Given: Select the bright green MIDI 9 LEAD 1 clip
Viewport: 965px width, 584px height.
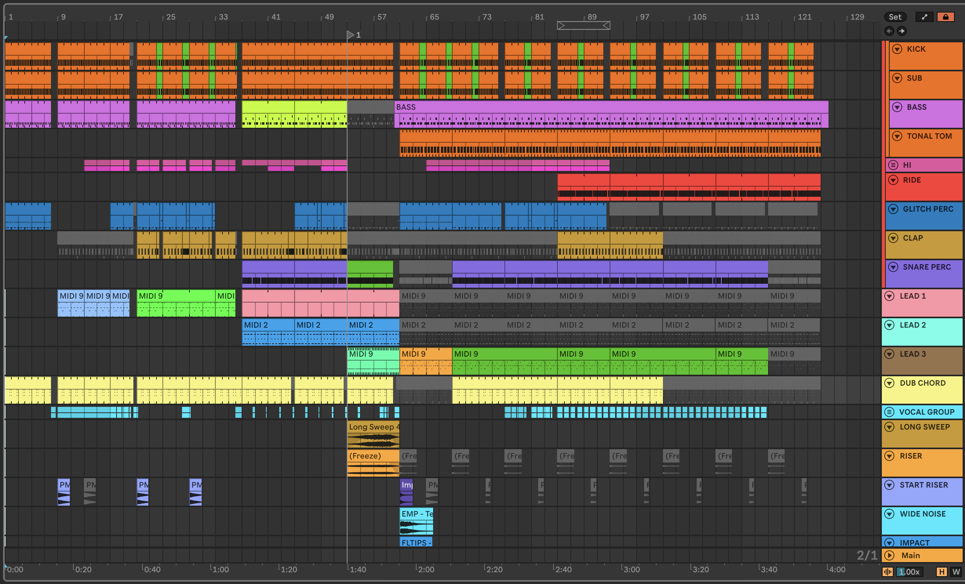Looking at the screenshot, I should click(x=176, y=303).
